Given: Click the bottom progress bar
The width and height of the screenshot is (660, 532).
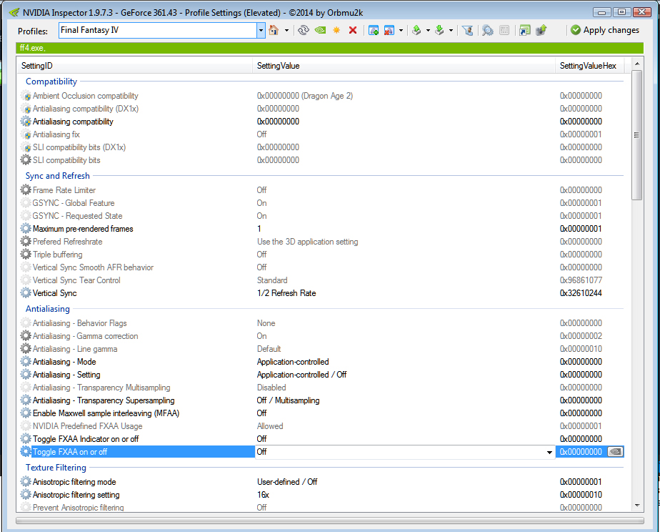Looking at the screenshot, I should pos(329,521).
